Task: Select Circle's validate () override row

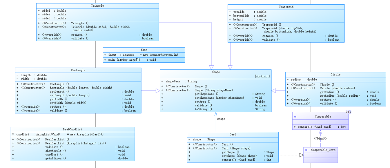Action: pos(334,103)
